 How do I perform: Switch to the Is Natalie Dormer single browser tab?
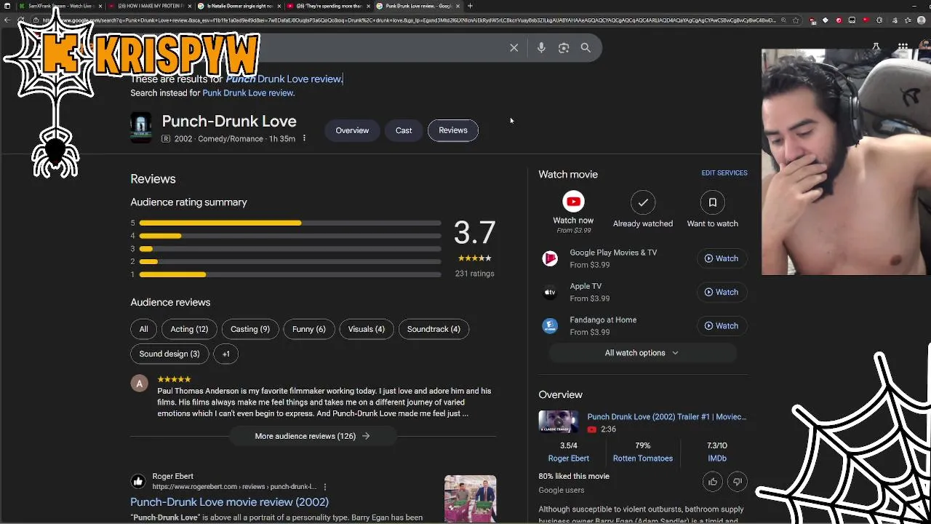(239, 6)
